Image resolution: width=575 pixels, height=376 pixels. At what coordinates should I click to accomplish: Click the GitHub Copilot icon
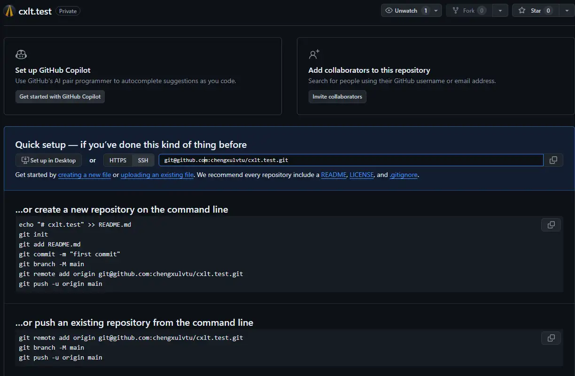click(21, 54)
